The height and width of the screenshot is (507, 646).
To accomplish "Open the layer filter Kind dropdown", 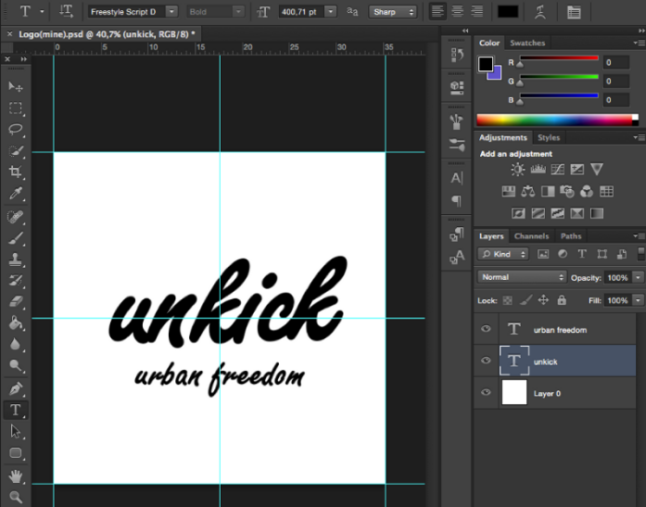I will click(x=503, y=254).
